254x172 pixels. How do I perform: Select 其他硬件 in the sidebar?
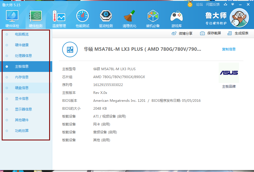(x=26, y=120)
